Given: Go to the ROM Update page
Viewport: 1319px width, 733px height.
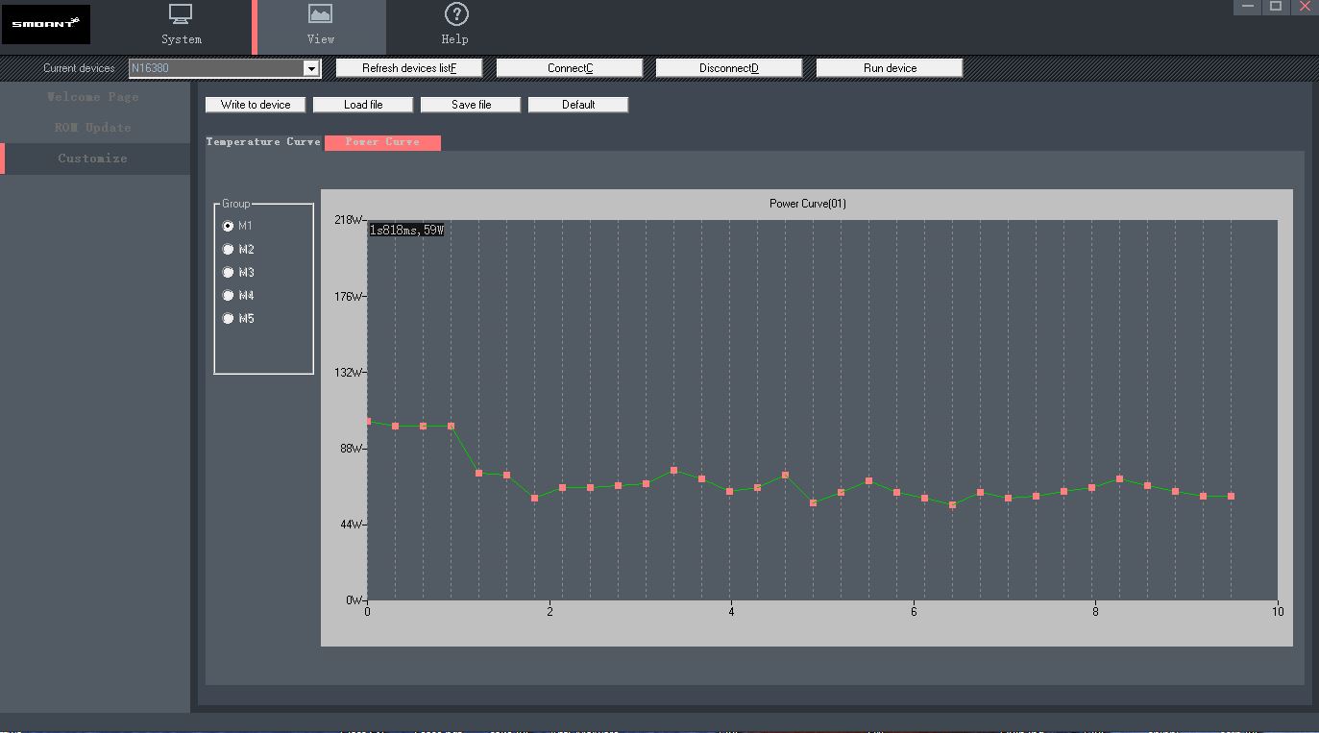Looking at the screenshot, I should (x=92, y=128).
